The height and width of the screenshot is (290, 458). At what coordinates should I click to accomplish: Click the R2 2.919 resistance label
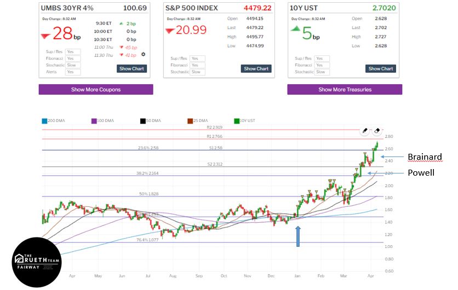[214, 127]
